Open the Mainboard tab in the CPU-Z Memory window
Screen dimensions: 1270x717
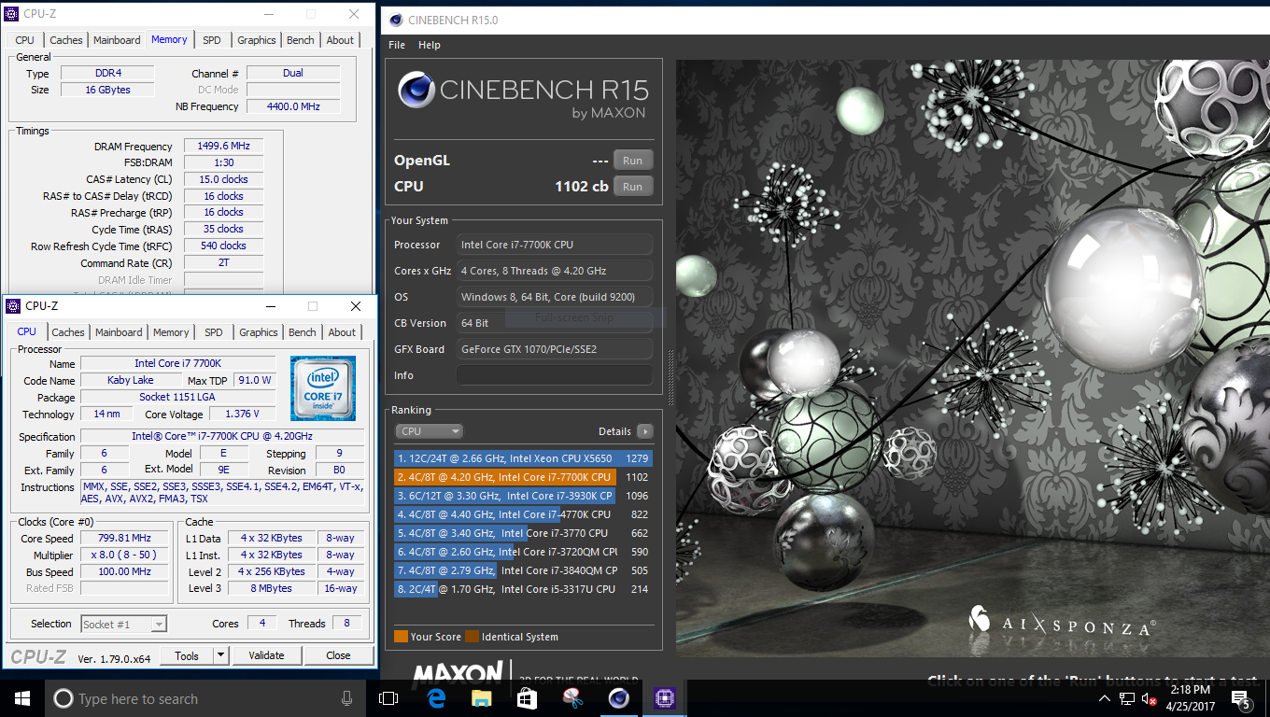tap(117, 40)
